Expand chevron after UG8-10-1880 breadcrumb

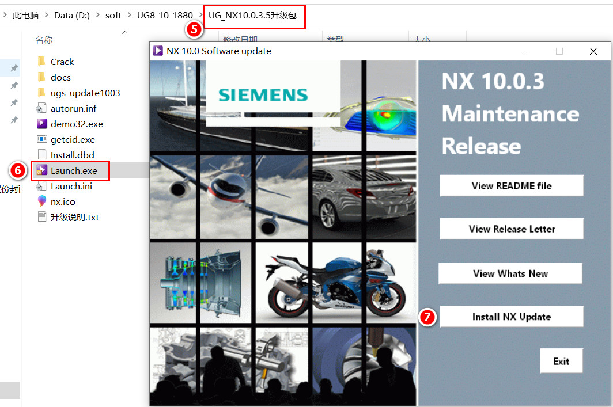tap(201, 15)
